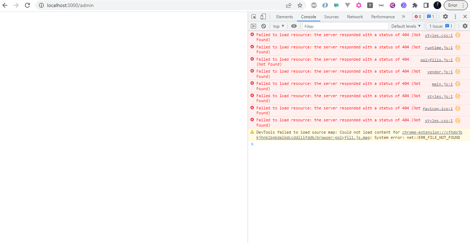Screen dimensions: 470x243
Task: Click the bookmark star in address bar
Action: pyautogui.click(x=300, y=5)
